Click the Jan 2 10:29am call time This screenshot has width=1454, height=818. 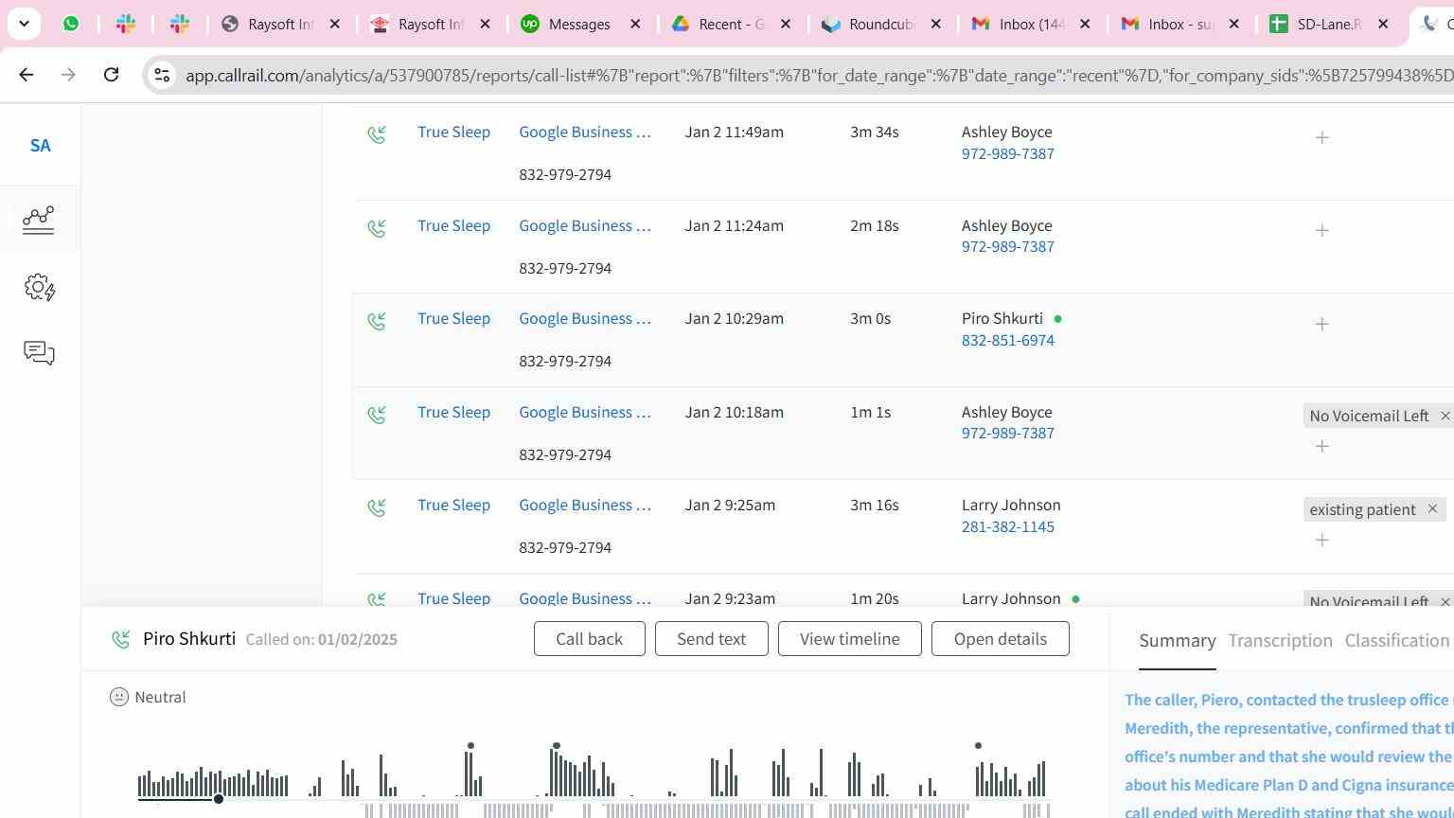(734, 319)
